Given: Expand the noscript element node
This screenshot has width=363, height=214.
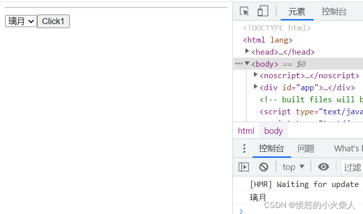Looking at the screenshot, I should (x=256, y=74).
